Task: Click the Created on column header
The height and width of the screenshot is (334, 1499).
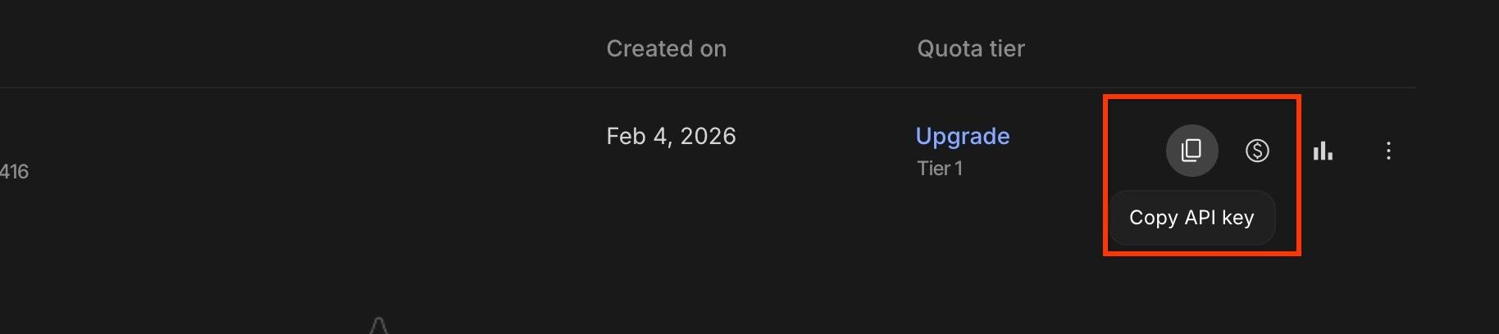Action: [x=666, y=49]
